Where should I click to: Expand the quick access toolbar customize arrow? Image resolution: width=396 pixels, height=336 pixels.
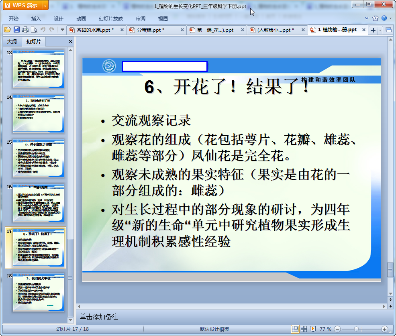(x=62, y=30)
